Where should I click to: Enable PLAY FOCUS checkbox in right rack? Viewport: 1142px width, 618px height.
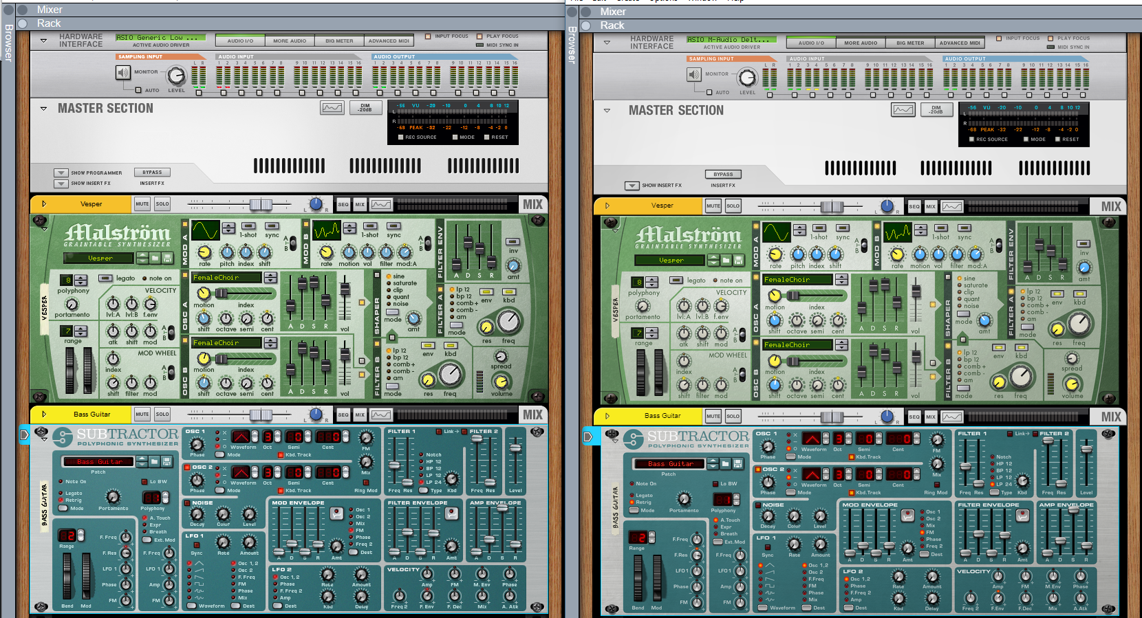pos(1051,38)
